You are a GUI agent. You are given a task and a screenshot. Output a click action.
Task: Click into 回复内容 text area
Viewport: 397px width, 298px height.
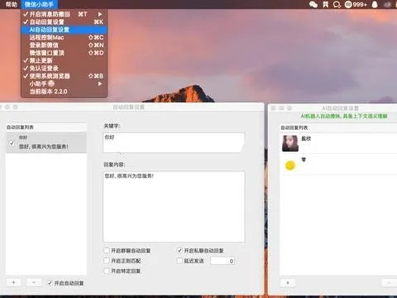click(174, 207)
